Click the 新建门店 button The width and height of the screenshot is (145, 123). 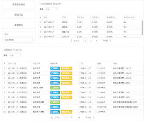tap(19, 15)
